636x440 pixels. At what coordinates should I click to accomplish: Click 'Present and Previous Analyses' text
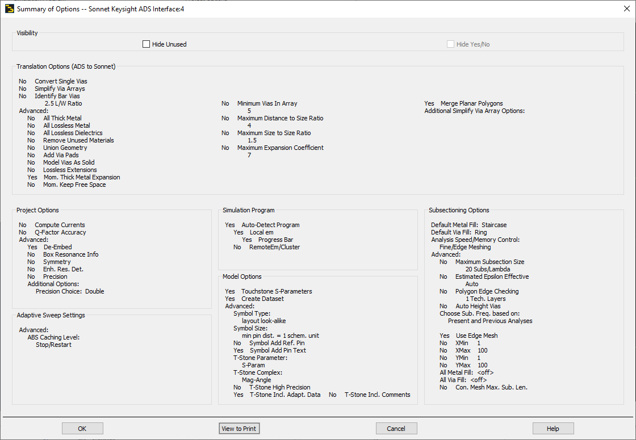point(491,321)
